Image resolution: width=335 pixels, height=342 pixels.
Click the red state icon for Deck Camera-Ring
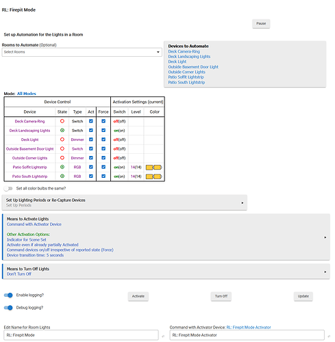[x=62, y=121]
